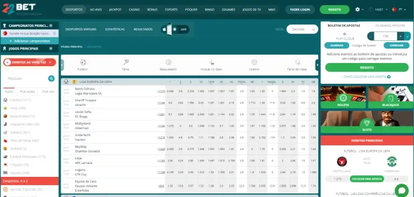Switch to the Por Hora tab
Viewport: 414px width, 197px height.
pyautogui.click(x=27, y=92)
